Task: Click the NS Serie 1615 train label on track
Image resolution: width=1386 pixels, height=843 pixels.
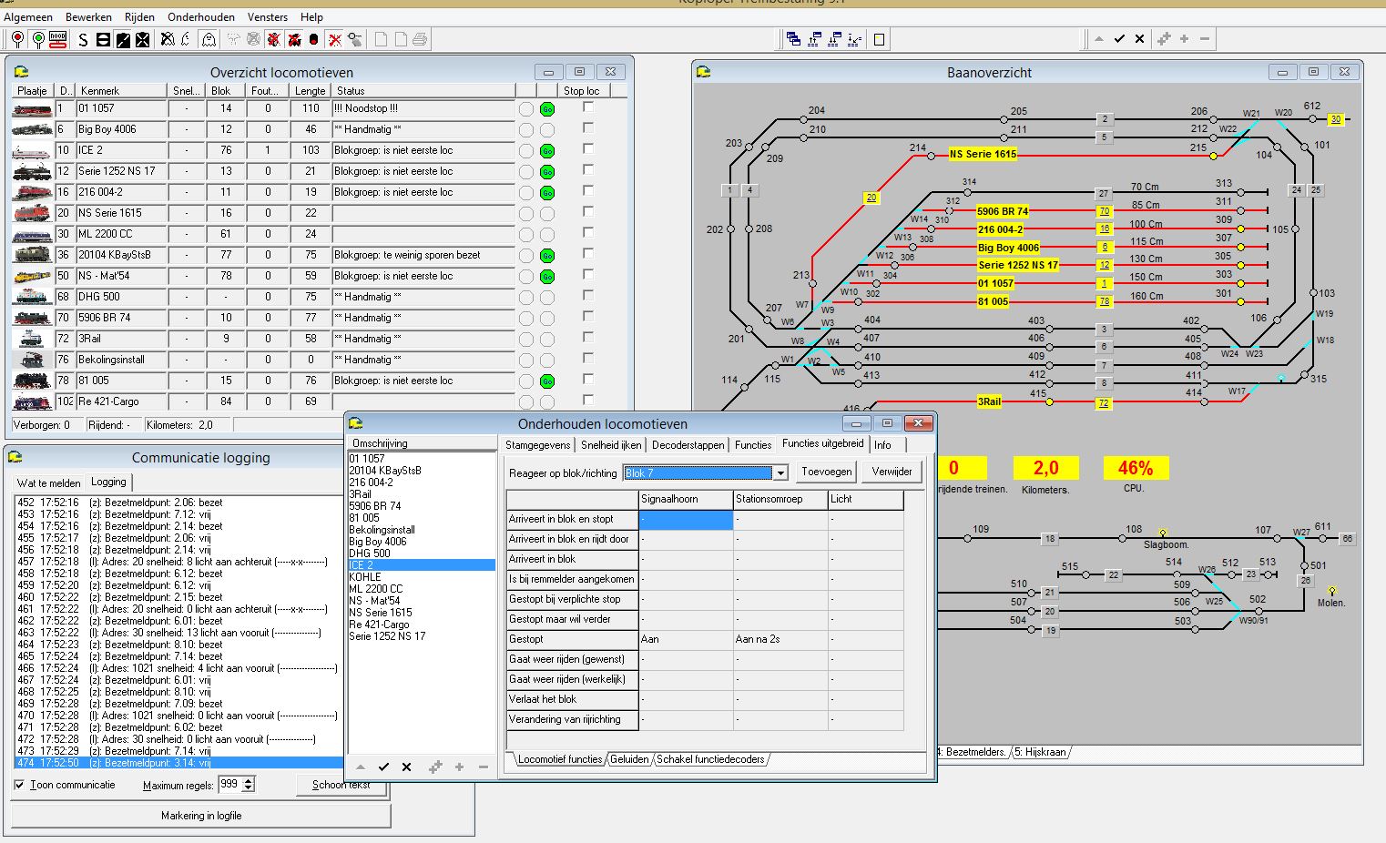Action: tap(983, 154)
